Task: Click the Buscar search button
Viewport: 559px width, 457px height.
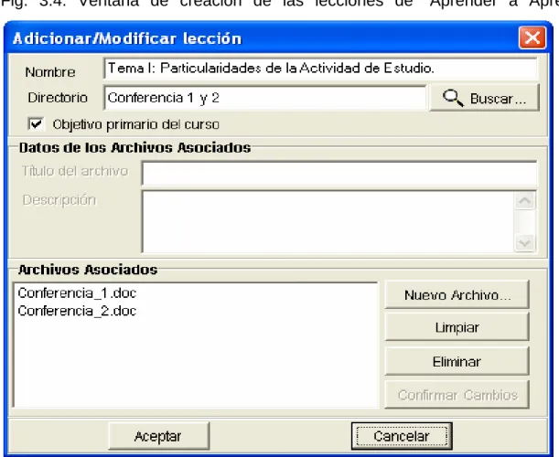Action: click(485, 98)
